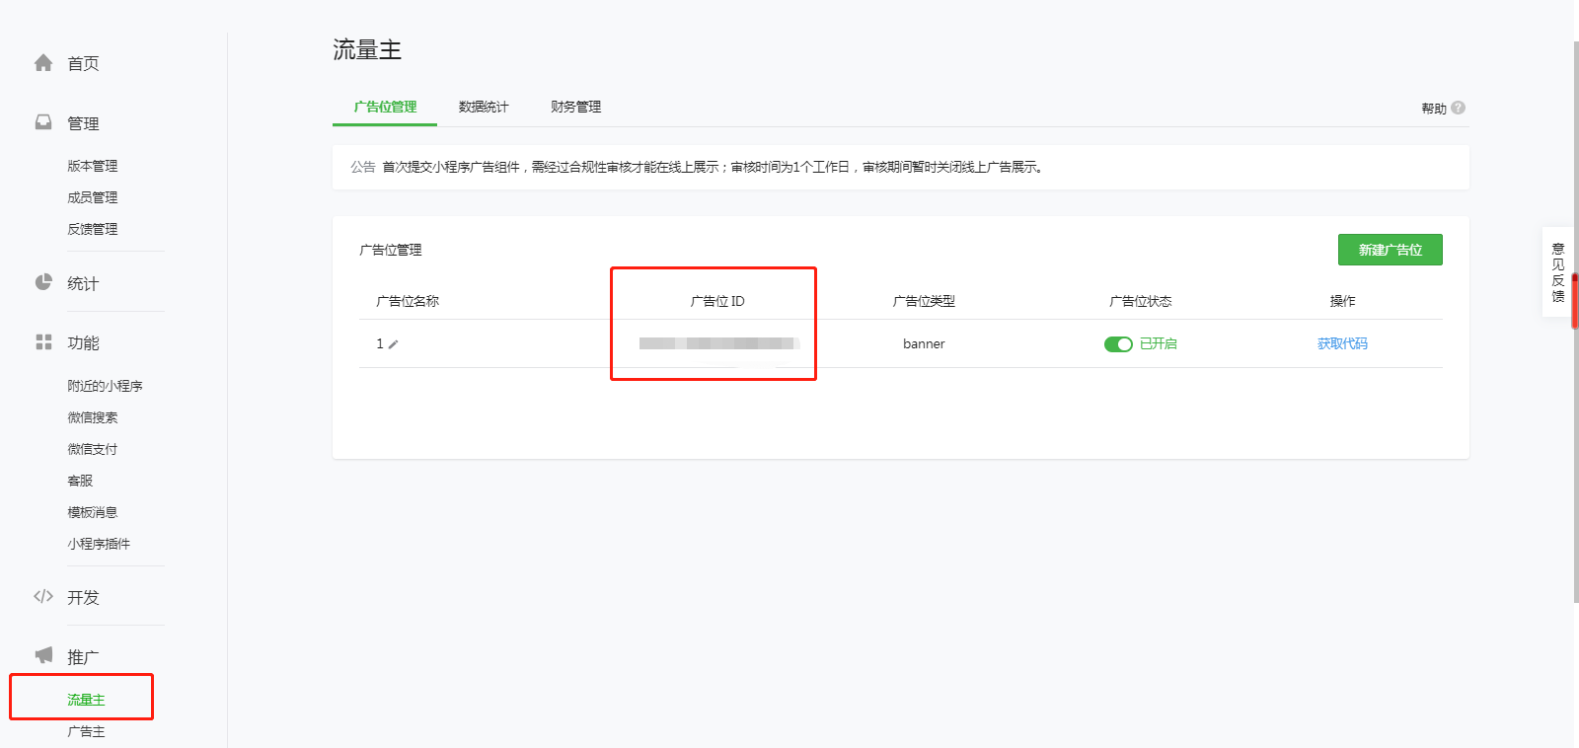Click the help question mark icon

coord(1459,108)
